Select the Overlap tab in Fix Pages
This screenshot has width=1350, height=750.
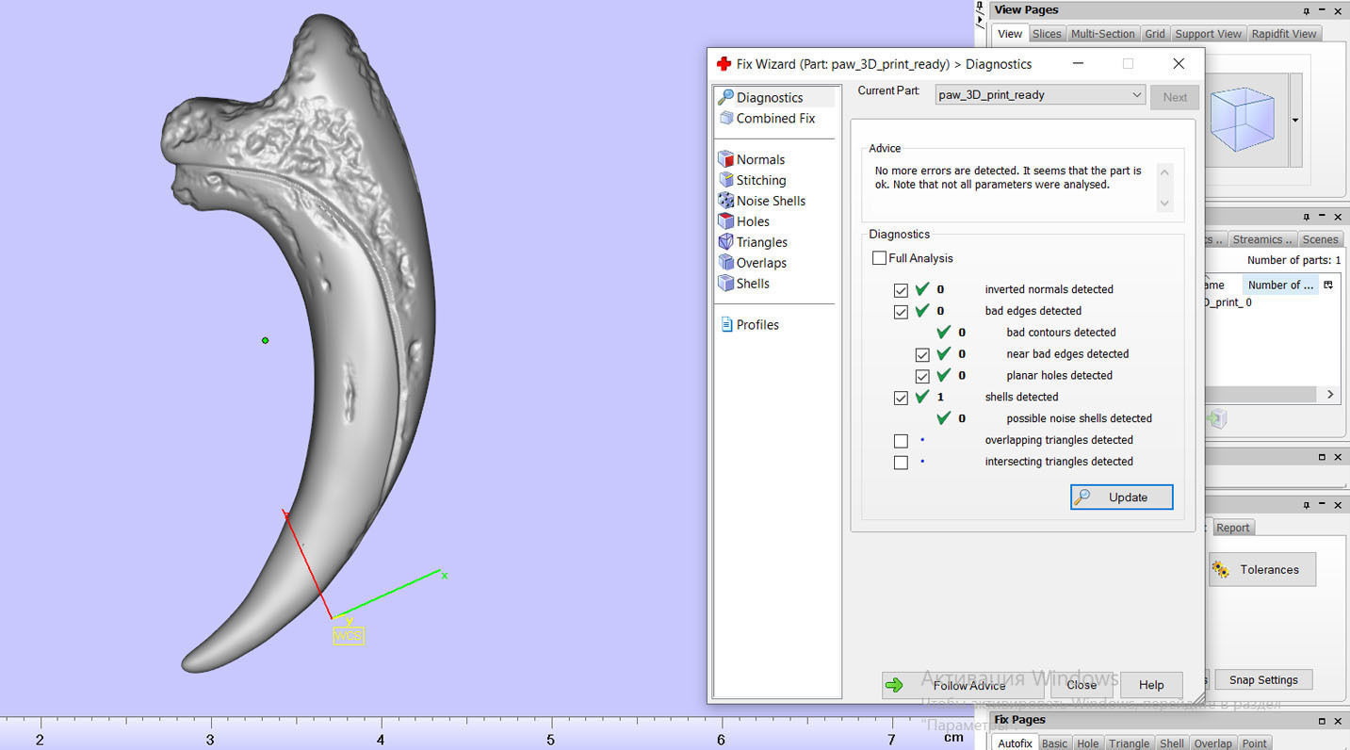1212,743
